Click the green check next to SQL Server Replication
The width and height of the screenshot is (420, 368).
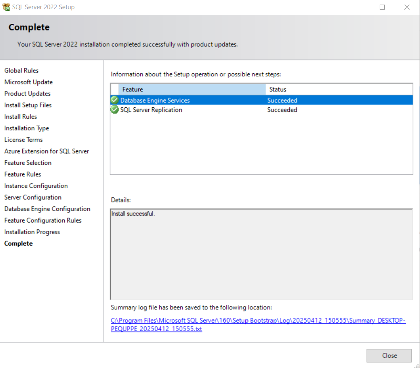coord(115,109)
